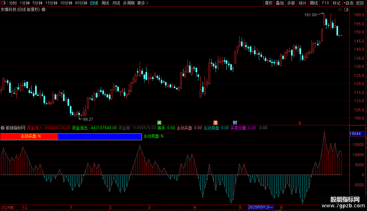Click the 161.00 high price label

pos(310,15)
